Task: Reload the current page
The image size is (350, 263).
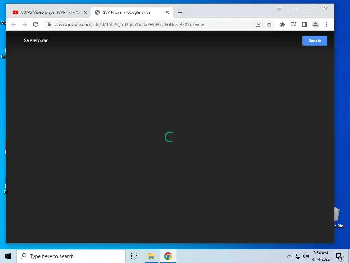Action: click(36, 24)
